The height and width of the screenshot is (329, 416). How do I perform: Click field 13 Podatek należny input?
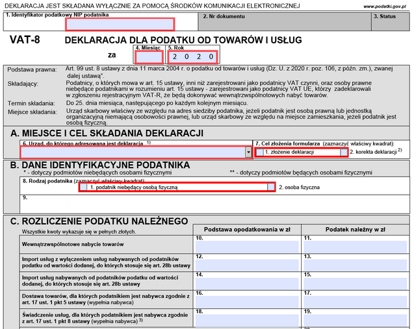(x=356, y=265)
